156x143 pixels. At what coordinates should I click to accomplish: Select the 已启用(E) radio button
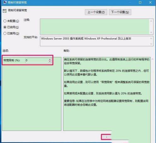tap(5, 27)
